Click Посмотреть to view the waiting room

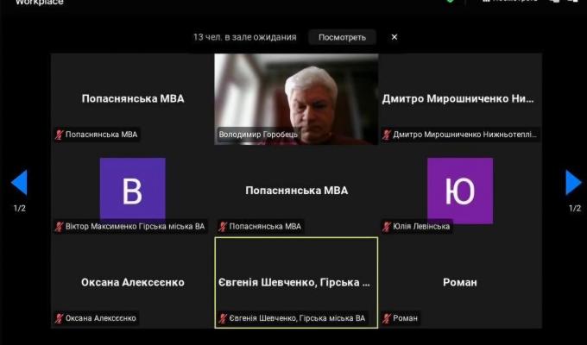point(342,37)
